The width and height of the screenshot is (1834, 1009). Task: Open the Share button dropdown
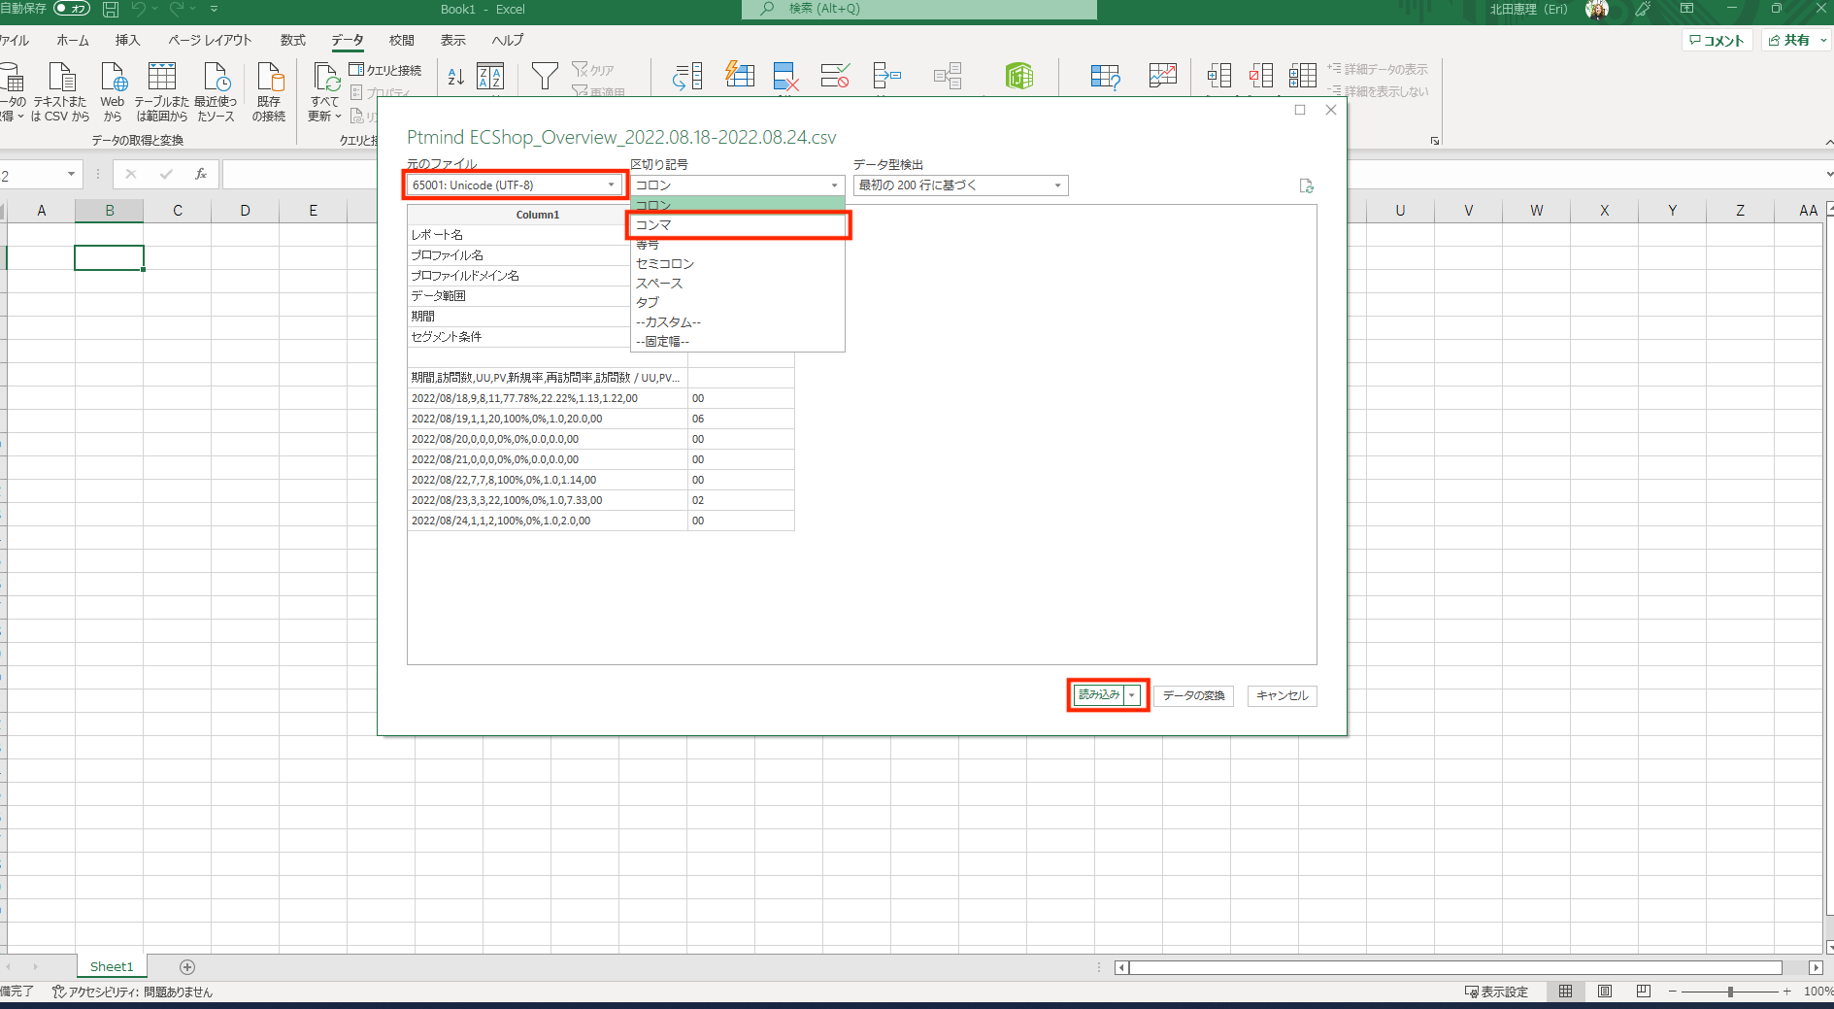[1822, 41]
